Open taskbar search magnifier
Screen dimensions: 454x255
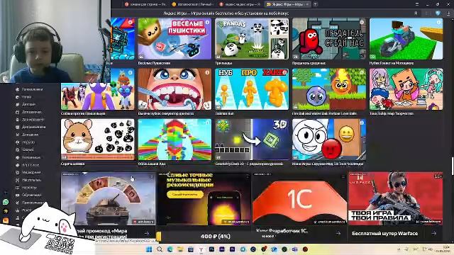pyautogui.click(x=160, y=249)
